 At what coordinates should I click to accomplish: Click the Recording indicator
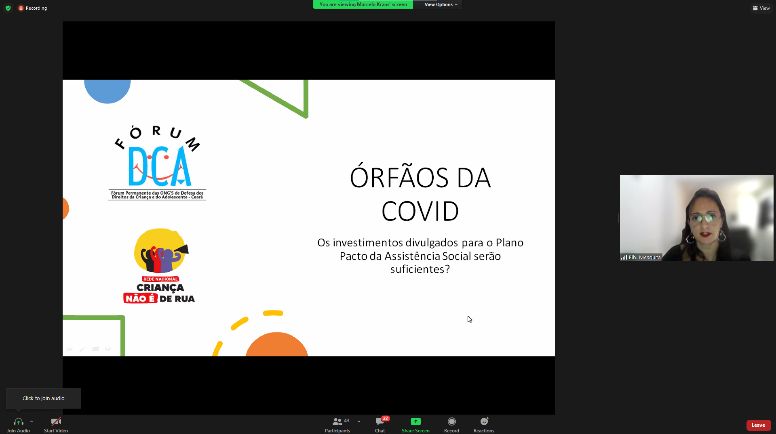pos(33,8)
